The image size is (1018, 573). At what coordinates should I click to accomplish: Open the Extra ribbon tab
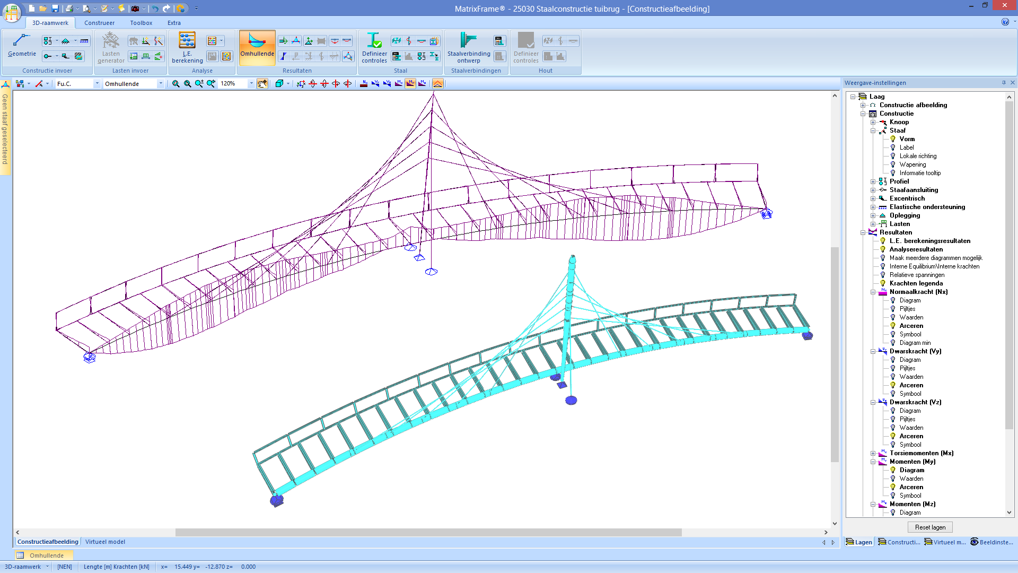click(174, 23)
